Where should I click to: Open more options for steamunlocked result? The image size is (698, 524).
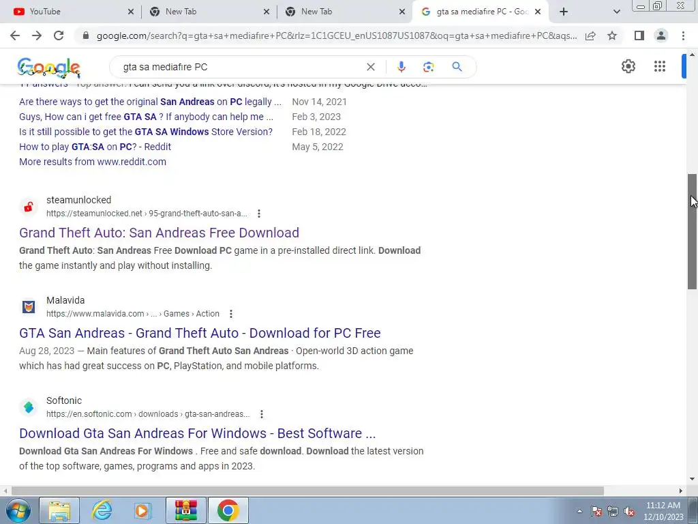[258, 214]
